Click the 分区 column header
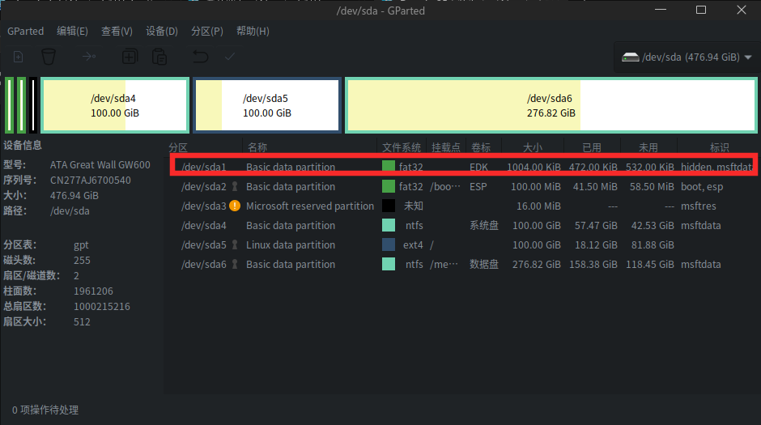 tap(178, 147)
